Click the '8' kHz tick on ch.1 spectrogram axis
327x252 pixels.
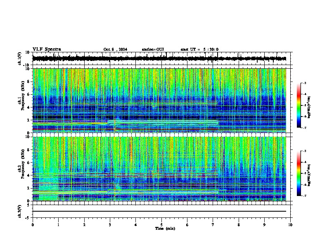[29, 82]
